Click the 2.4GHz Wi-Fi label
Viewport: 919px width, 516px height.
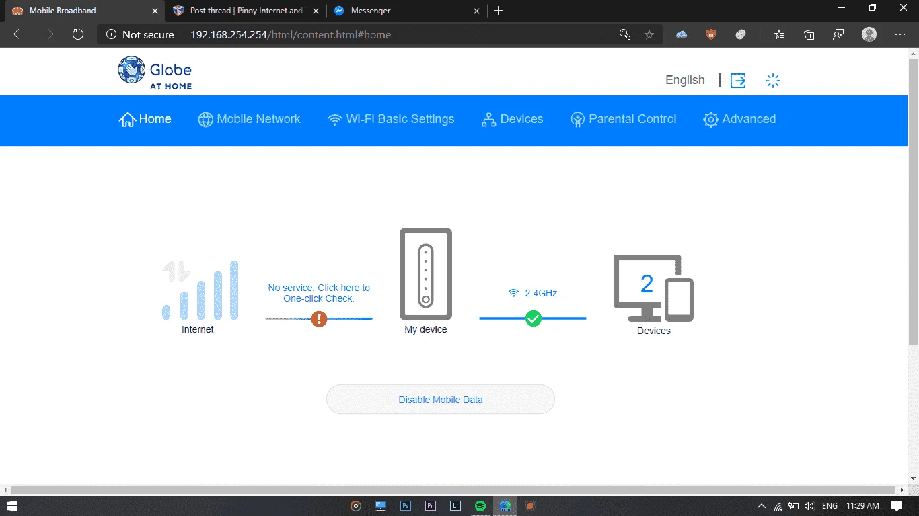point(533,293)
